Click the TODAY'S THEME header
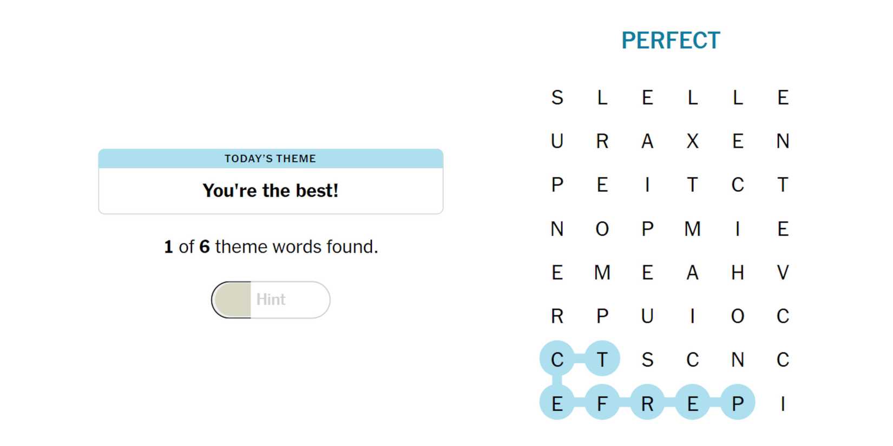Screen dimensions: 893x446 271,158
